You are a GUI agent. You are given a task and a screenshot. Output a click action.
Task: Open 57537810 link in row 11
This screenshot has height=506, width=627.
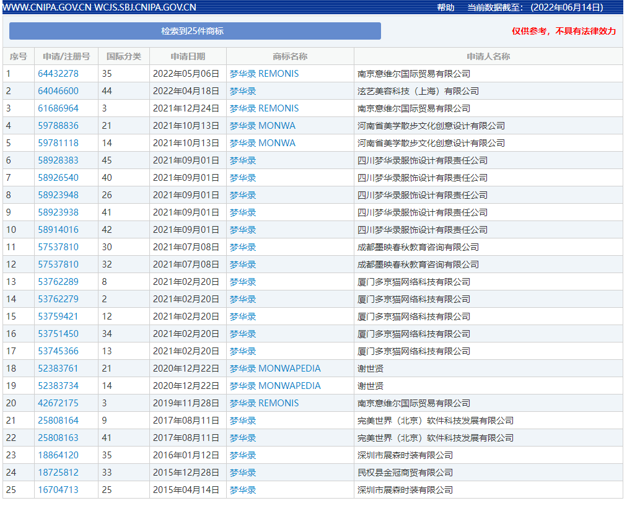[58, 247]
